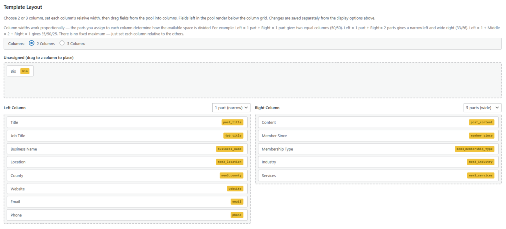Click the Membership Type field row
Screen dimensions: 506x229
coord(379,149)
